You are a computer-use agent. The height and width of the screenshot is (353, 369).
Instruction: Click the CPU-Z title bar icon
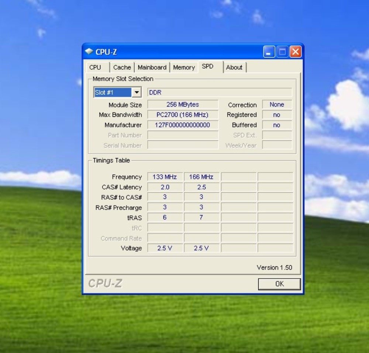point(89,52)
